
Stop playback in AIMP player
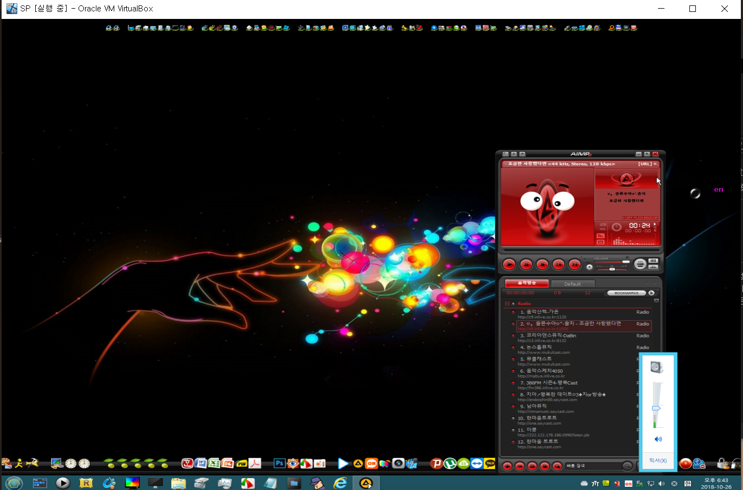(x=543, y=264)
